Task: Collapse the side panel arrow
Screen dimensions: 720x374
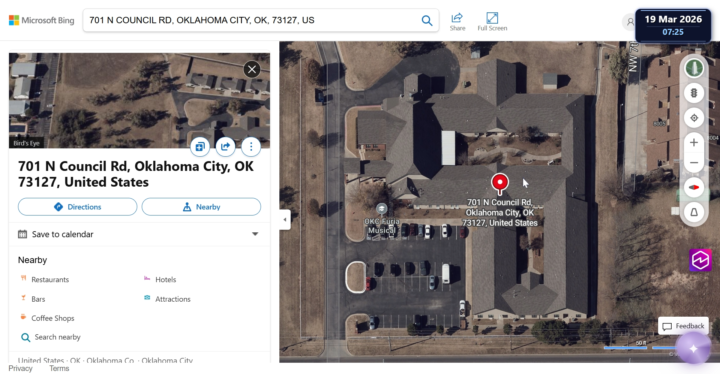Action: click(285, 220)
